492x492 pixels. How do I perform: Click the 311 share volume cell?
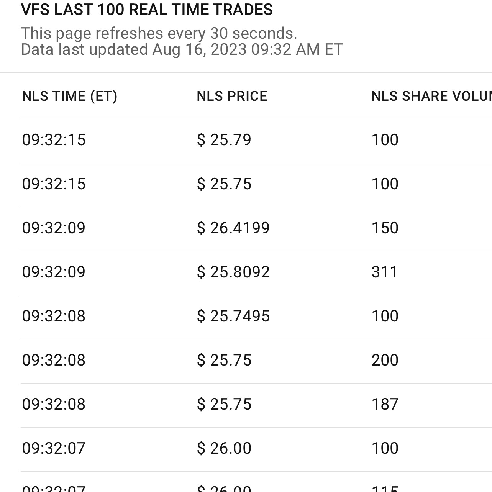[385, 272]
